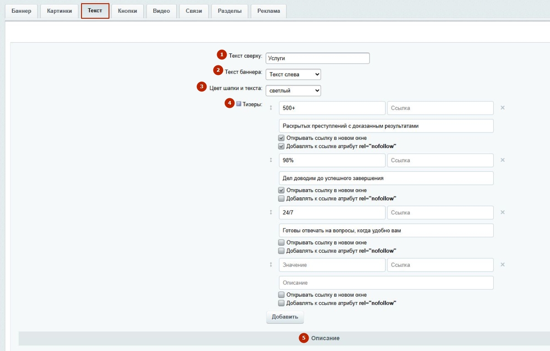Grab the reorder handle of 500+ teaser
Screen dimensions: 550x351
click(x=271, y=108)
